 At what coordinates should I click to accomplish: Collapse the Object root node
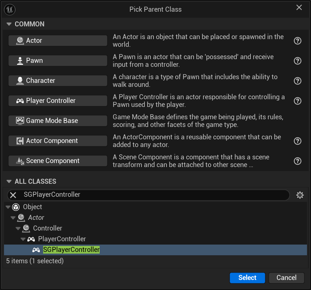pyautogui.click(x=8, y=207)
